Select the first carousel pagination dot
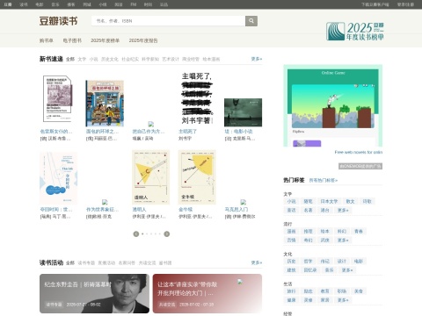 click(142, 233)
